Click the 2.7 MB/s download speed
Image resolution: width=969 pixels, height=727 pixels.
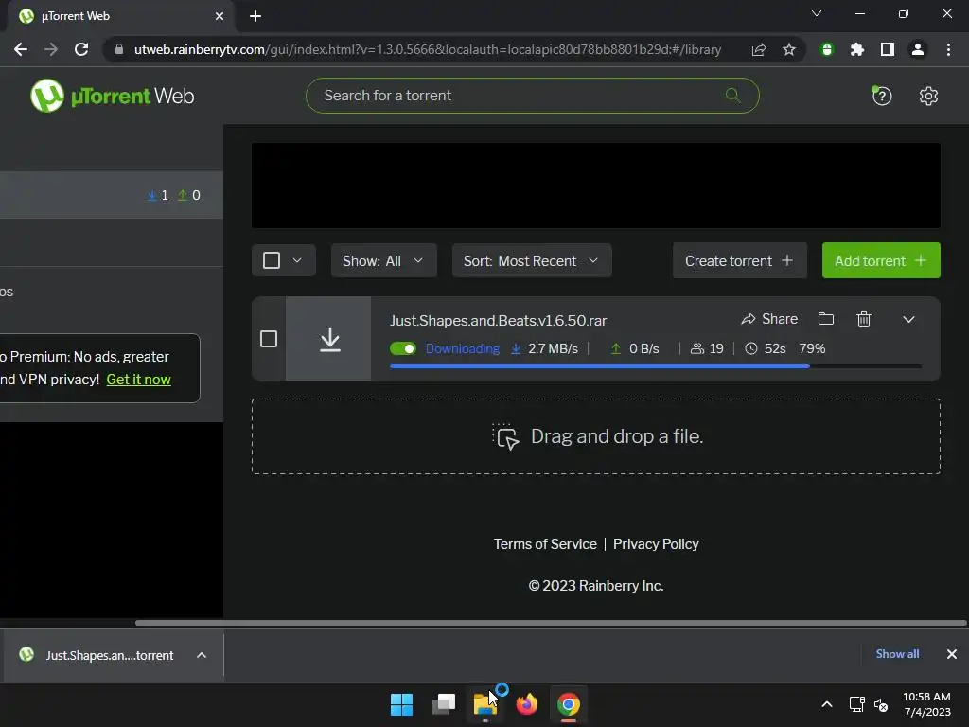click(x=553, y=348)
